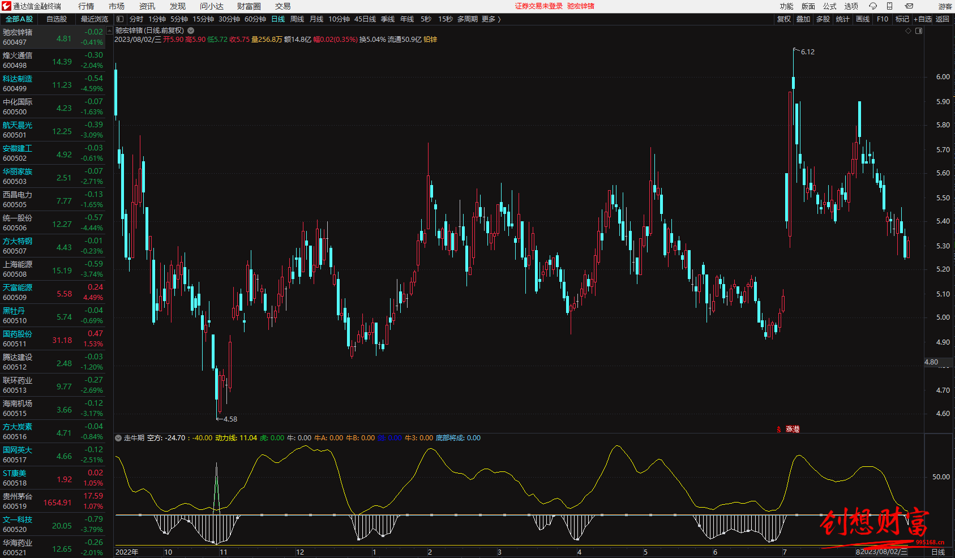Viewport: 955px width, 558px height.
Task: Open the 市场 menu
Action: (x=117, y=6)
